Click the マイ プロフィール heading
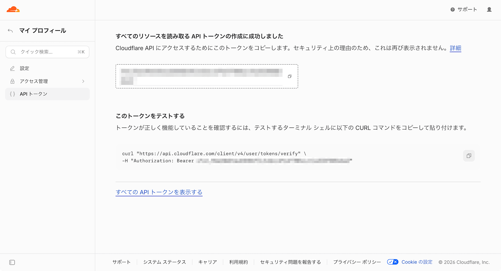 point(43,31)
